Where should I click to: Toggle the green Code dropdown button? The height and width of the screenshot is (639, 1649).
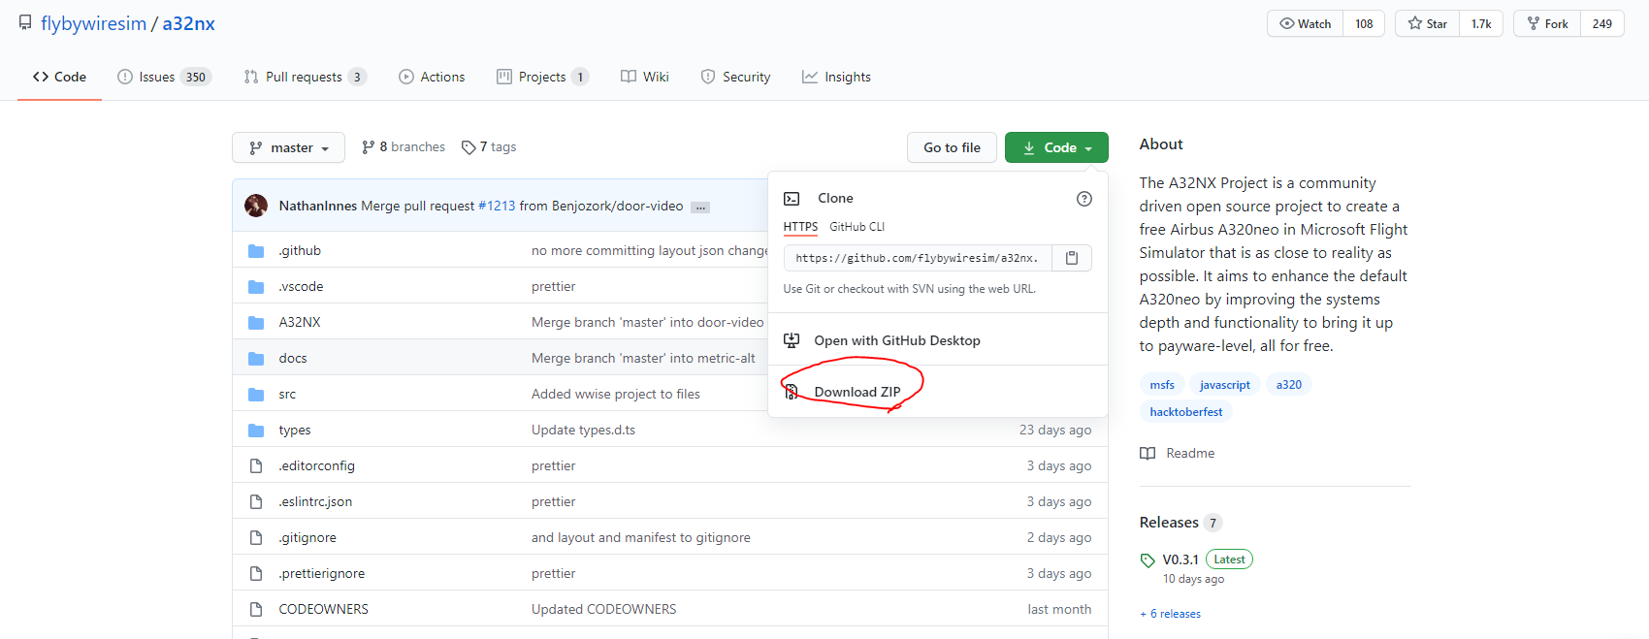[1056, 147]
